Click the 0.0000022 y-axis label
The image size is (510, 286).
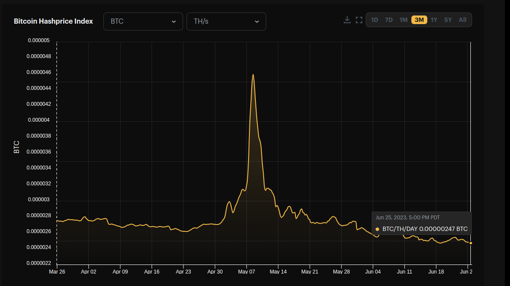click(39, 263)
